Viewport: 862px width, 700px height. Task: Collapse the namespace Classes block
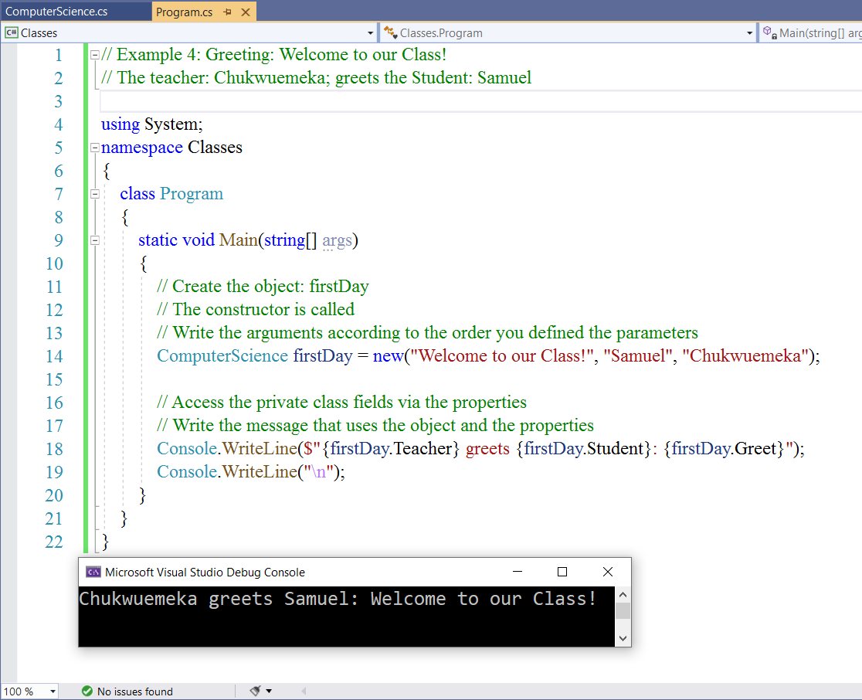(95, 148)
